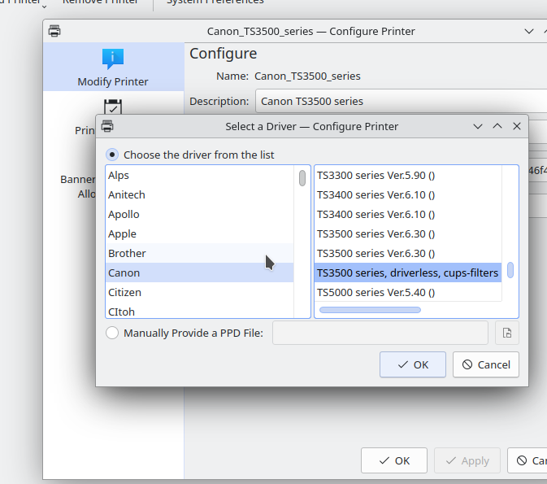The width and height of the screenshot is (547, 484).
Task: Confirm driver selection with OK button
Action: pos(412,364)
